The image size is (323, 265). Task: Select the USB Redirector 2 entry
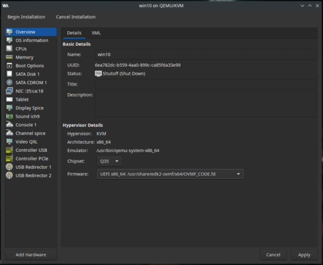tap(31, 175)
